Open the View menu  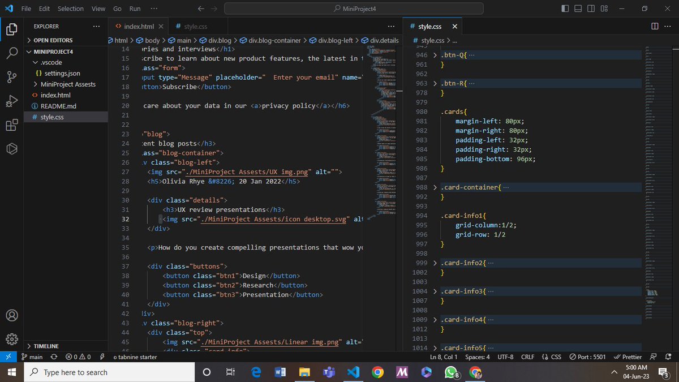click(98, 8)
